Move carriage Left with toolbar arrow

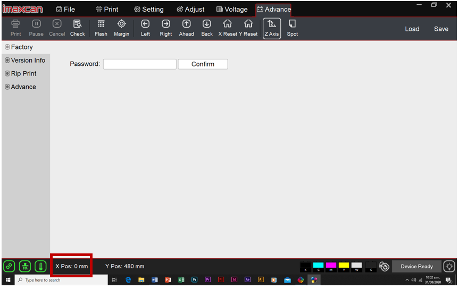tap(145, 28)
